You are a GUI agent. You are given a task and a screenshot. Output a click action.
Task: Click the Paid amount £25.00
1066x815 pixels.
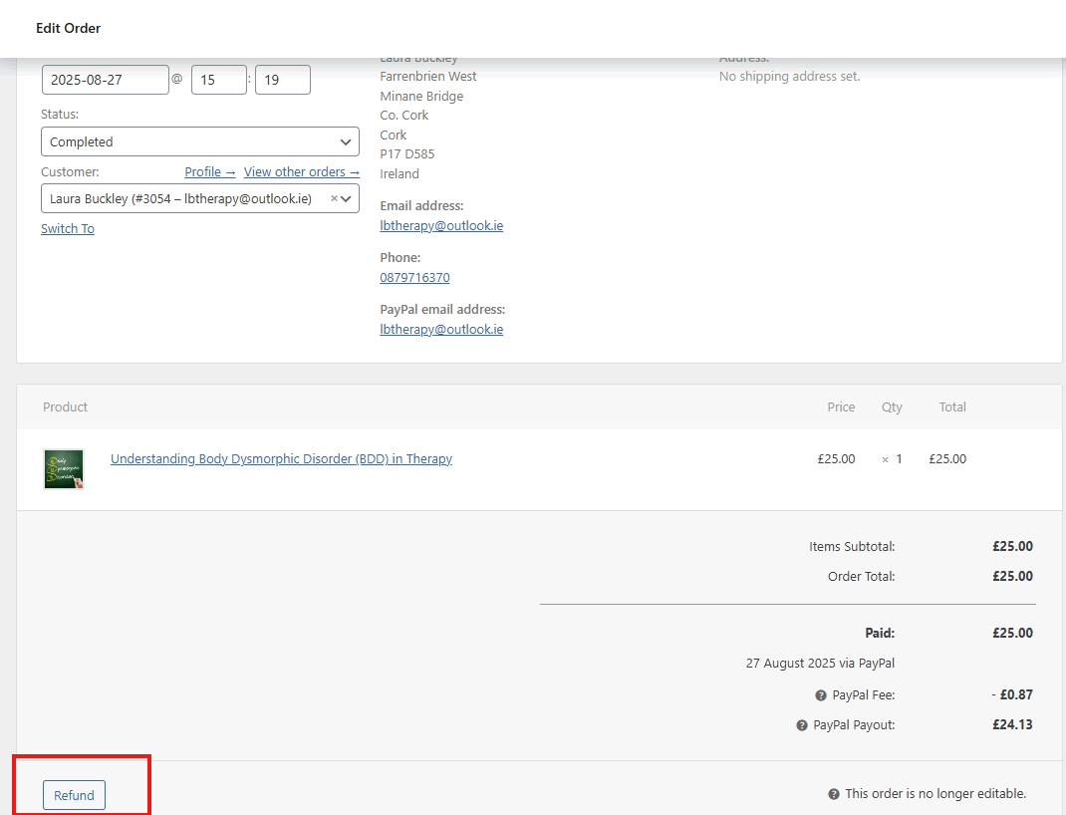click(x=1012, y=633)
